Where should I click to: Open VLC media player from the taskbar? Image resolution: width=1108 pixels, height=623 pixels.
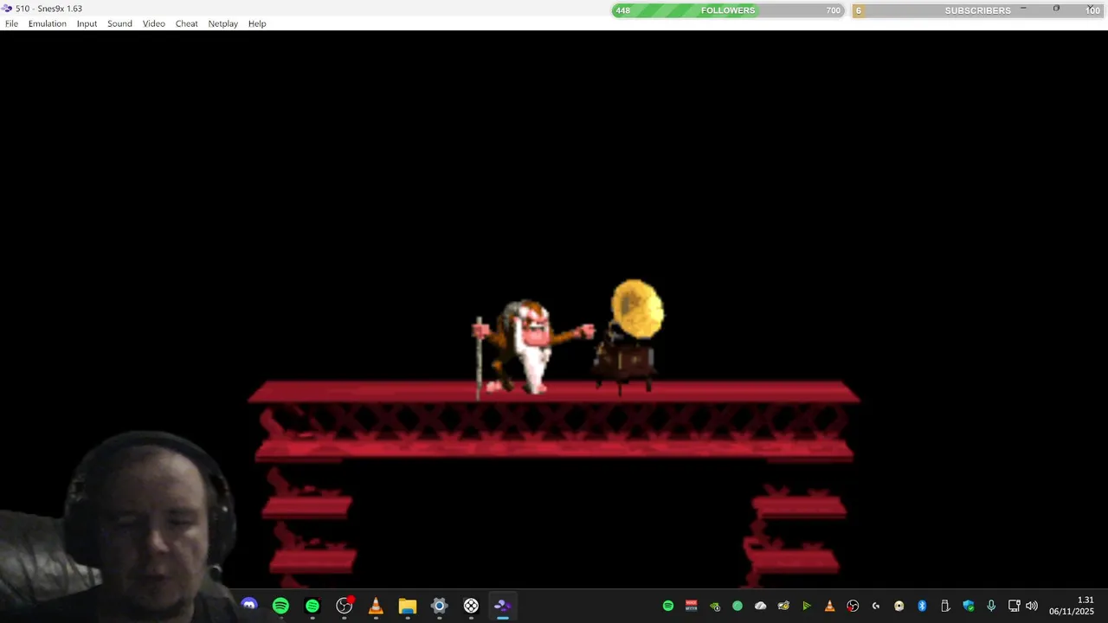(x=376, y=606)
